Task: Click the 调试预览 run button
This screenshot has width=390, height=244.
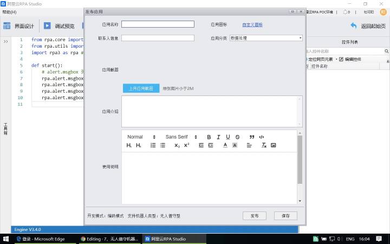Action: (x=59, y=26)
